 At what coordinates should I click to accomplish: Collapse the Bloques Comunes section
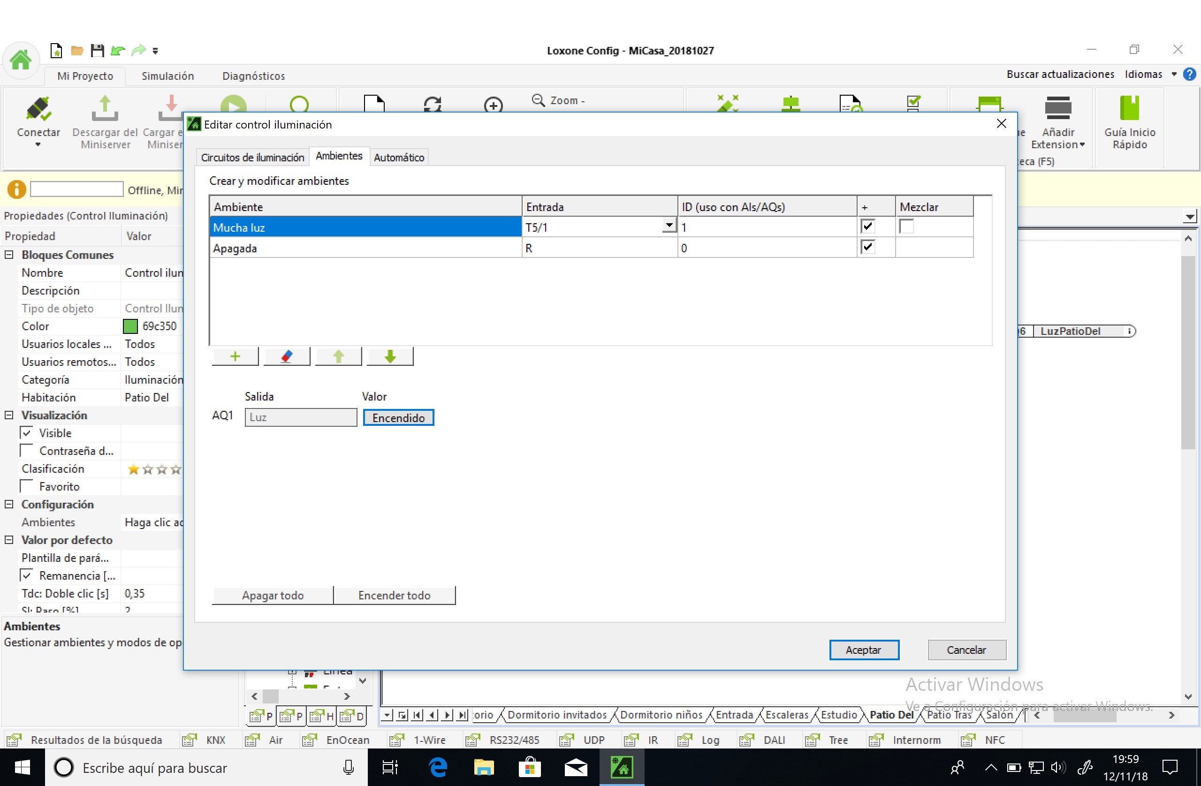pyautogui.click(x=9, y=255)
